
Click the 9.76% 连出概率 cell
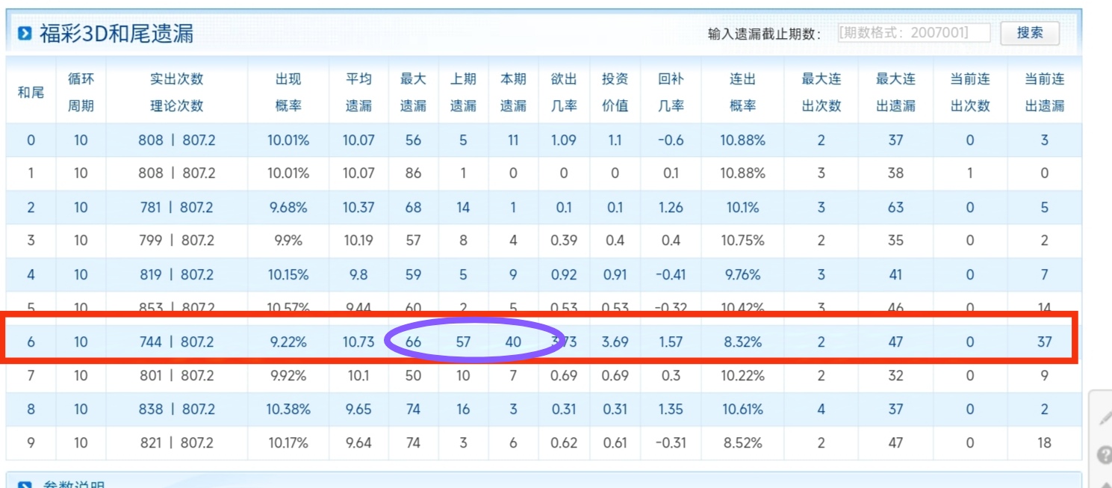pos(742,274)
